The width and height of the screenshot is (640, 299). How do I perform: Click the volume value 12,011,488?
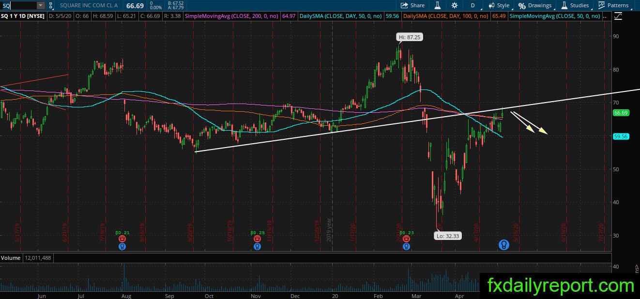click(38, 258)
